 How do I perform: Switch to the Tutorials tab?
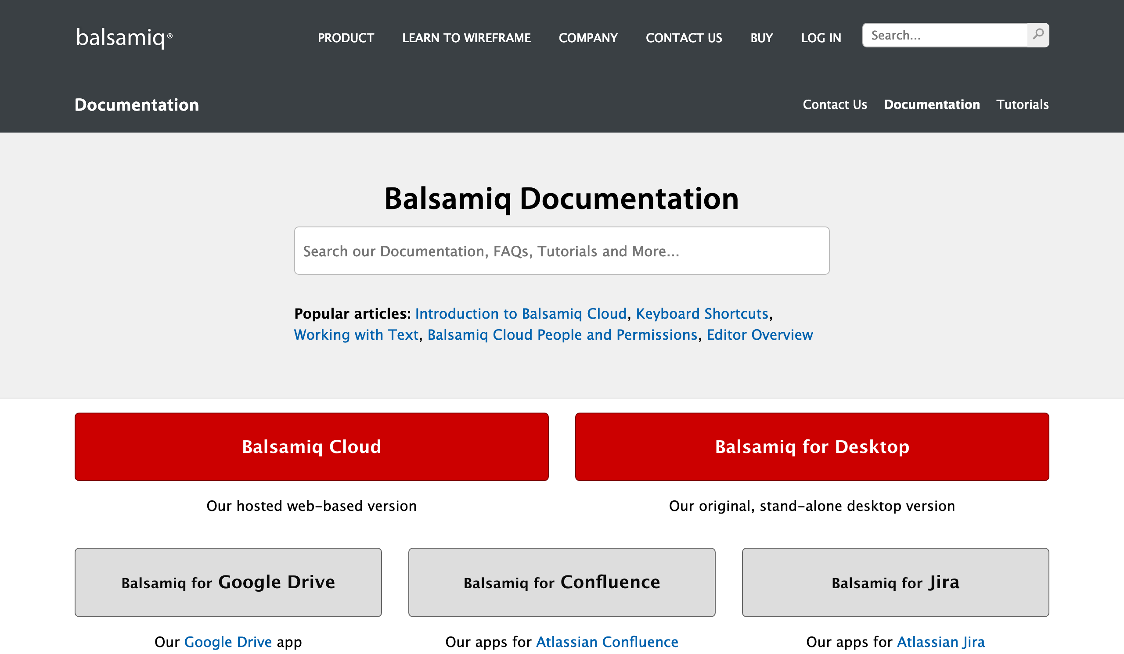(x=1022, y=104)
